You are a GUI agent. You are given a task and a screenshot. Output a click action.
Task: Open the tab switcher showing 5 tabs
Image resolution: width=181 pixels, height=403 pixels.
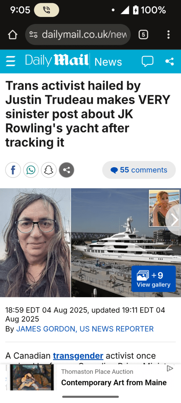[x=143, y=35]
